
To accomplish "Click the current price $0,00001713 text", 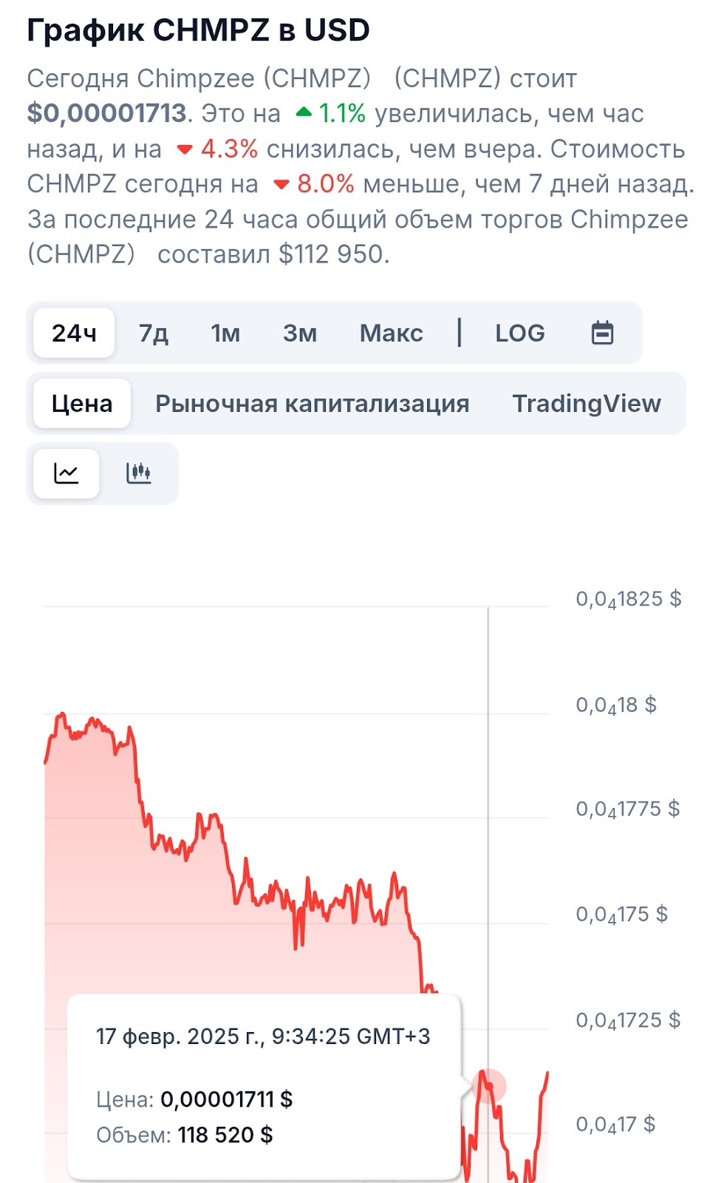I will pos(106,113).
